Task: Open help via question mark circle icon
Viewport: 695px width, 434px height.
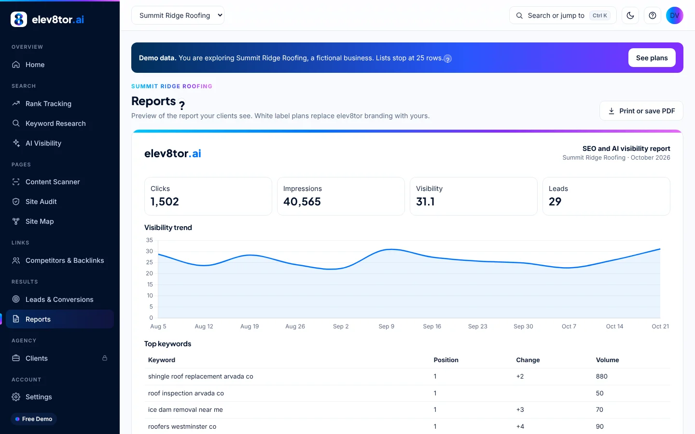Action: click(x=653, y=15)
